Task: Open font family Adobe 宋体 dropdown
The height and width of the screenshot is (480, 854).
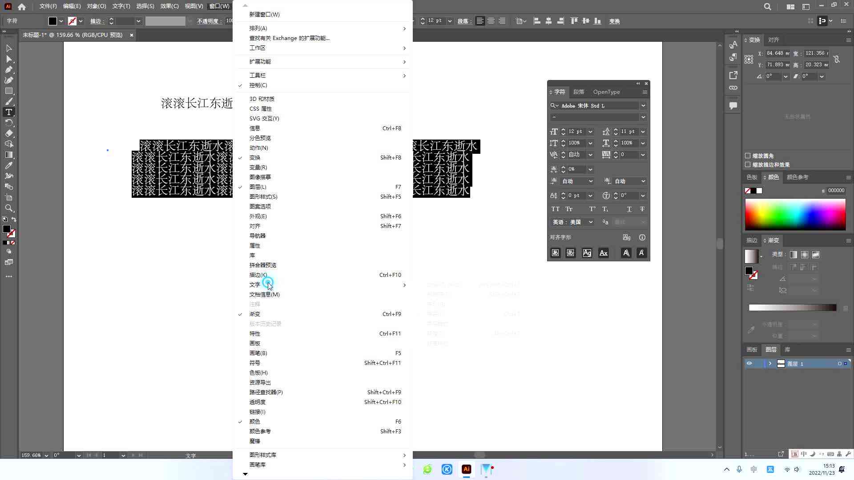Action: tap(643, 106)
